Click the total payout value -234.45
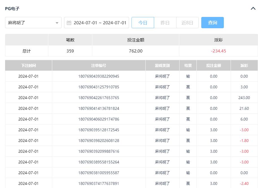The image size is (258, 188). tap(218, 51)
